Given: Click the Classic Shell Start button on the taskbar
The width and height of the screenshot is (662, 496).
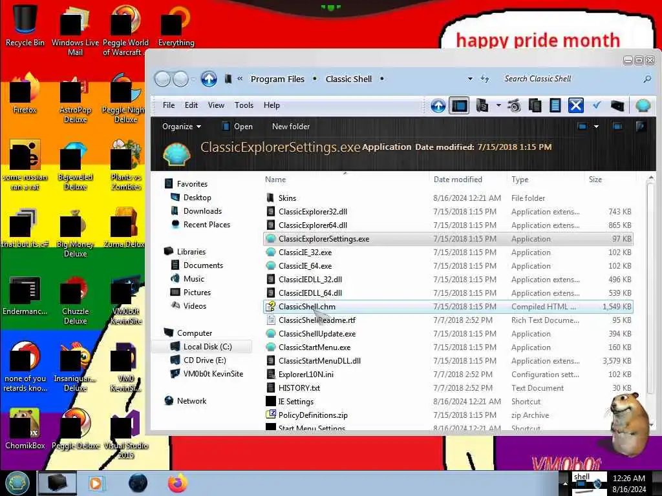Looking at the screenshot, I should (x=17, y=483).
